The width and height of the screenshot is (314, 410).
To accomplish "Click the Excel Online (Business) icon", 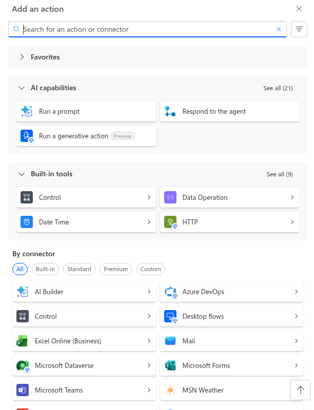I will [x=22, y=341].
